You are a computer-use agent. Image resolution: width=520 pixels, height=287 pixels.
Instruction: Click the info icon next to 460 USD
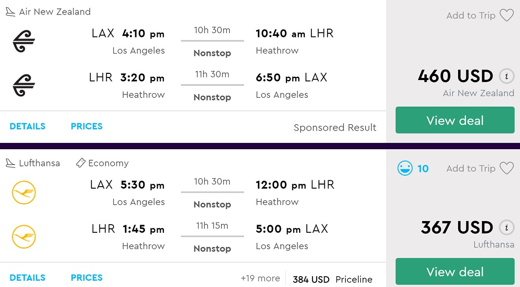506,76
